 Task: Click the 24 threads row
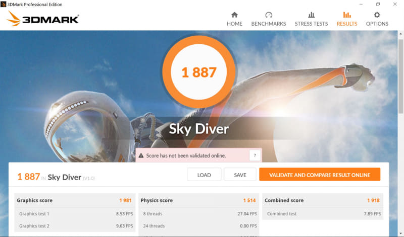[x=198, y=226]
